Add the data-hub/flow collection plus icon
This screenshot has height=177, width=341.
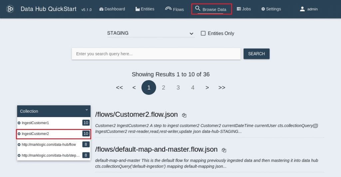pos(19,144)
